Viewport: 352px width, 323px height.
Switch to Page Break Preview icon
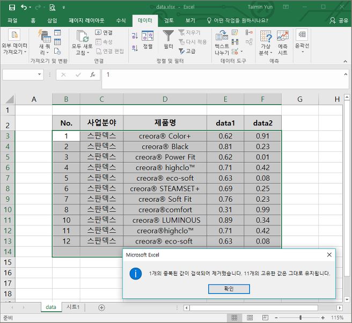pos(265,318)
